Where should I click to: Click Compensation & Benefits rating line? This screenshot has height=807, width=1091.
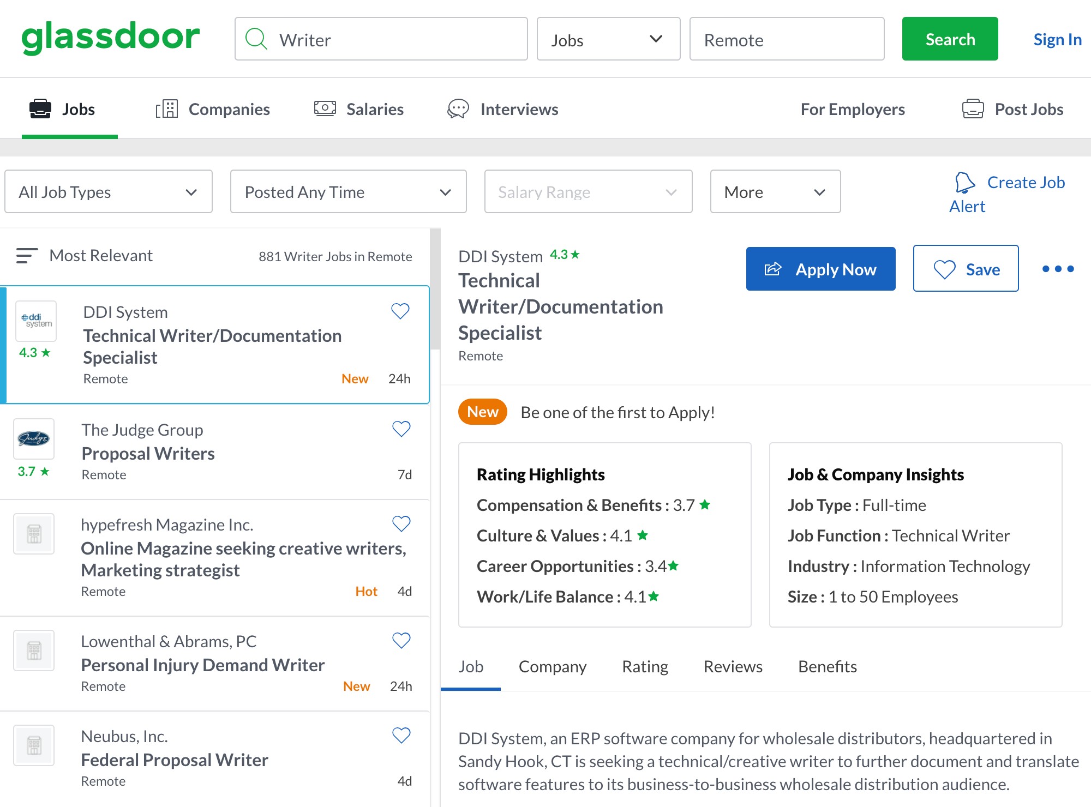point(594,505)
